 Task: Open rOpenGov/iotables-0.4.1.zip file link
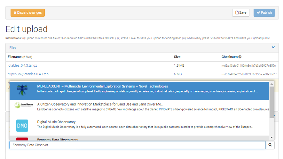pyautogui.click(x=28, y=74)
